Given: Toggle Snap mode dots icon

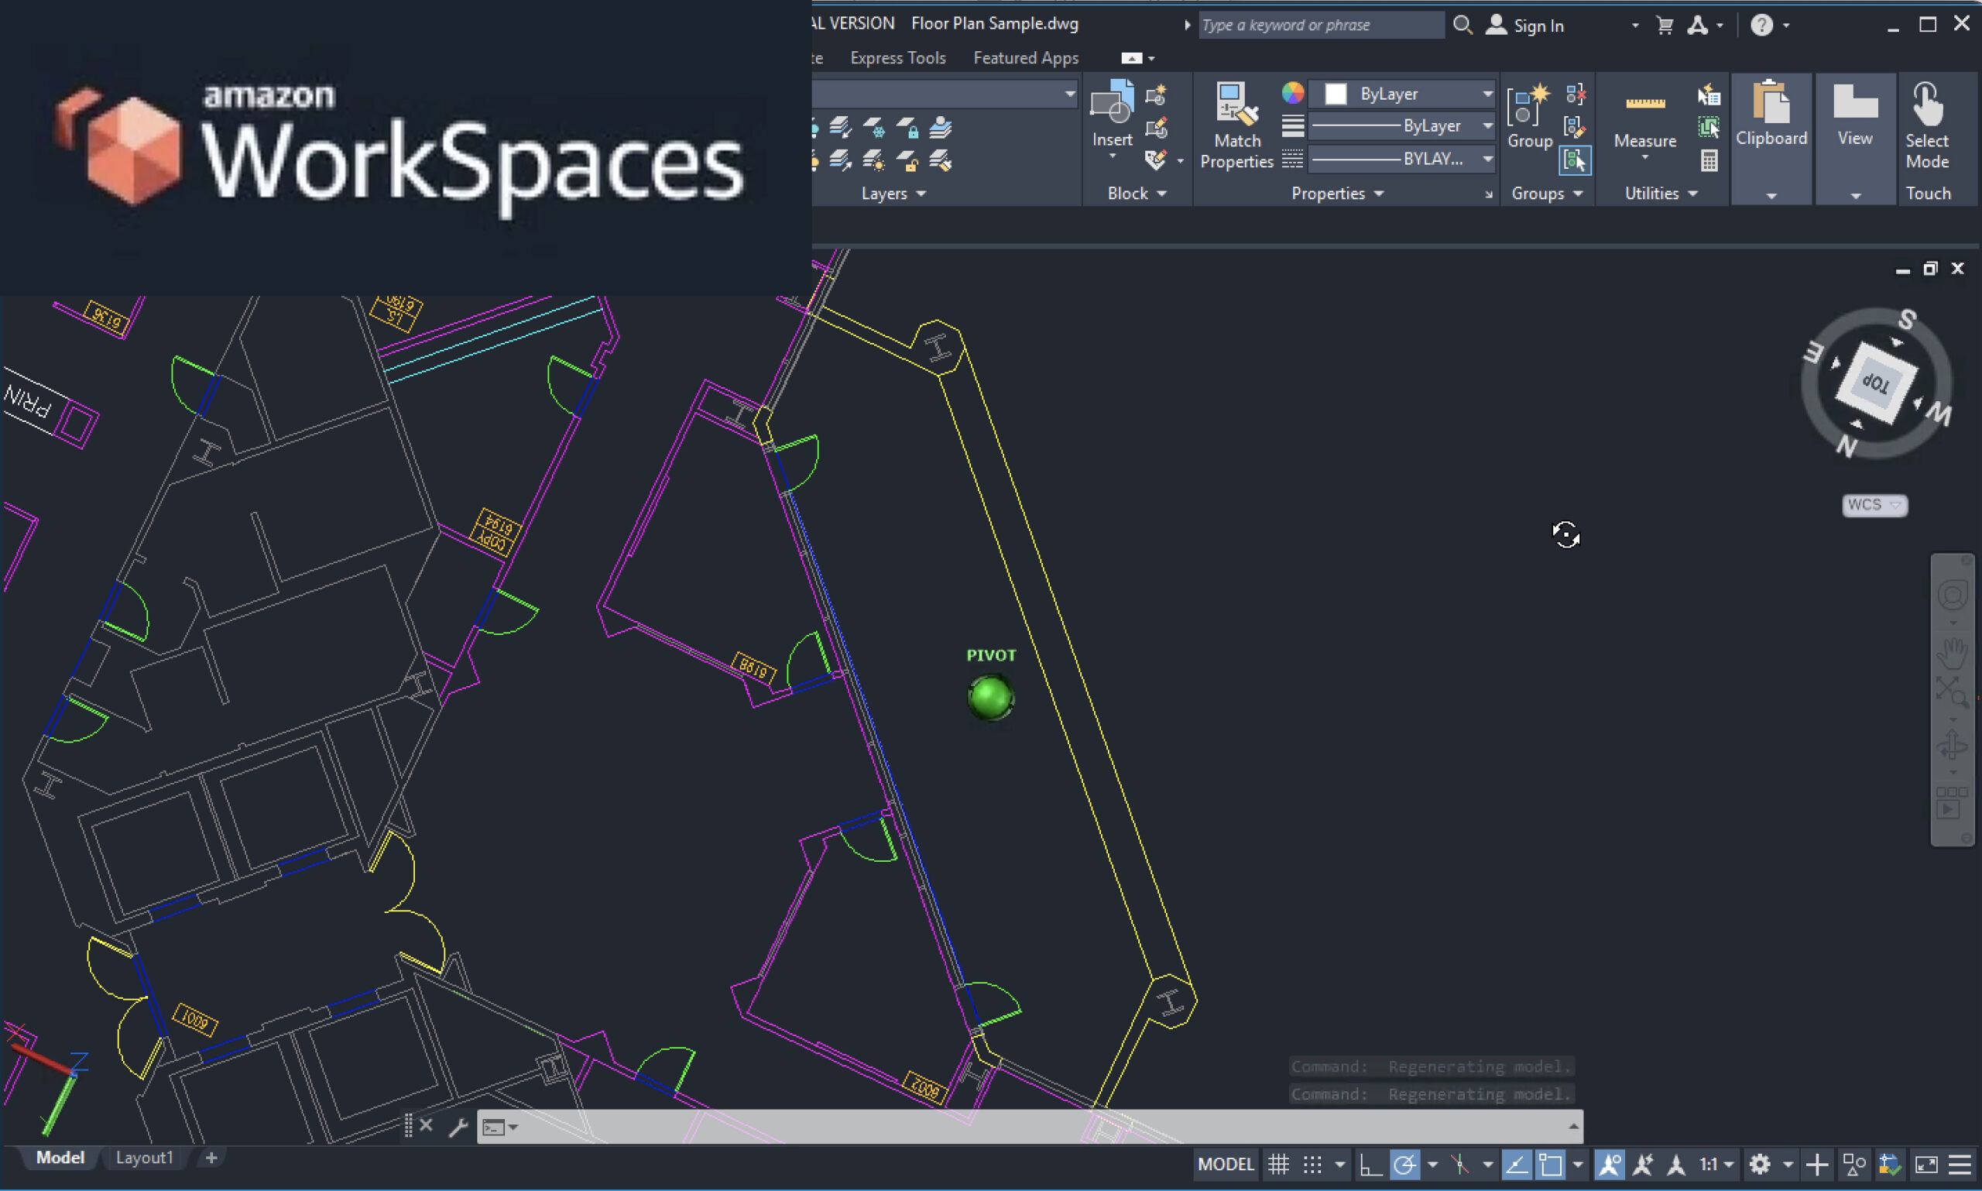Looking at the screenshot, I should (1313, 1164).
